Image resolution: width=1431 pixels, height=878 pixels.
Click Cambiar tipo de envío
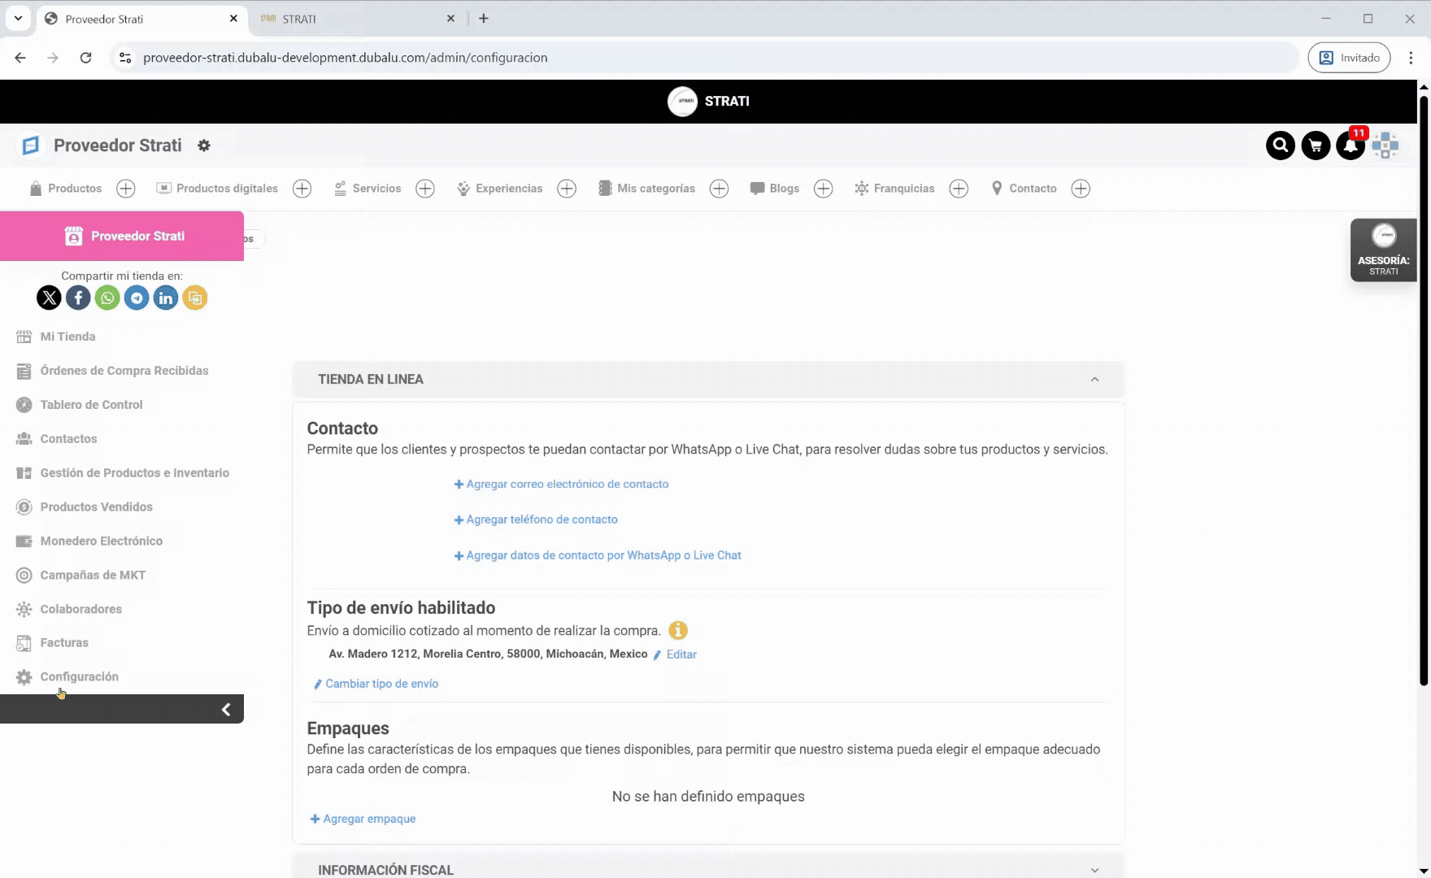coord(381,684)
